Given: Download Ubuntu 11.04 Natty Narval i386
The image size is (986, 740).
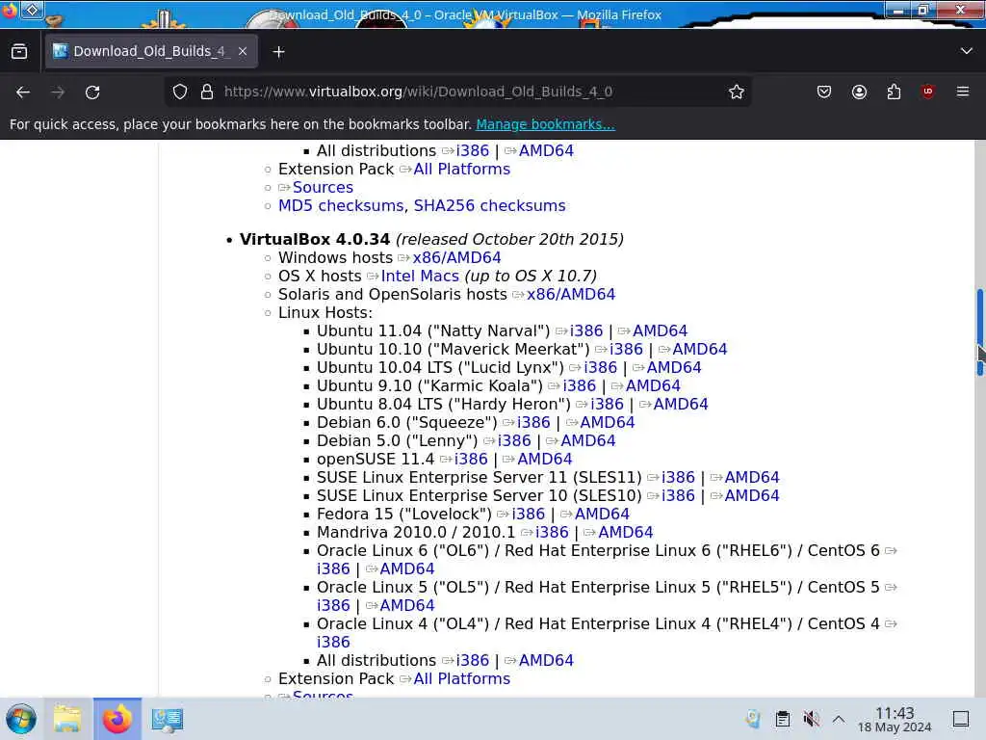Looking at the screenshot, I should point(586,331).
